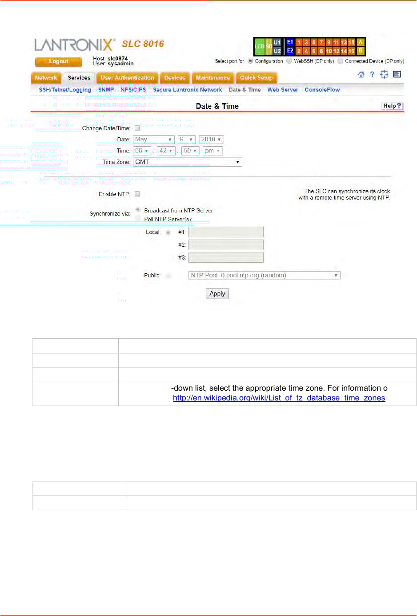Open the question mark help icon
Screen dimensions: 417x616
[x=372, y=75]
